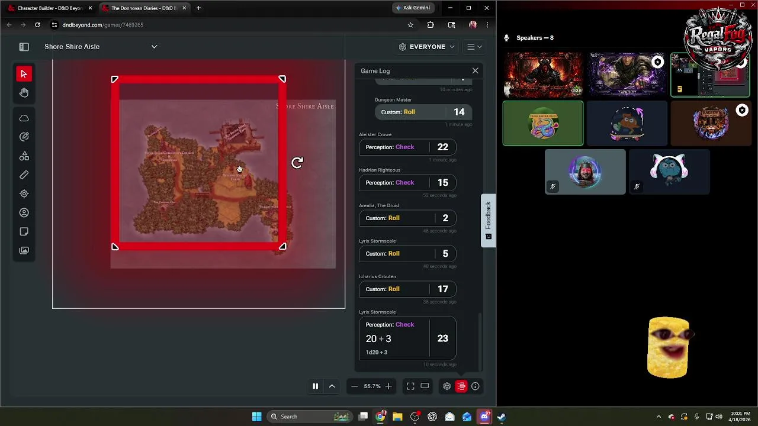This screenshot has width=758, height=426.
Task: Switch to the Character Builder browser tab
Action: [49, 8]
